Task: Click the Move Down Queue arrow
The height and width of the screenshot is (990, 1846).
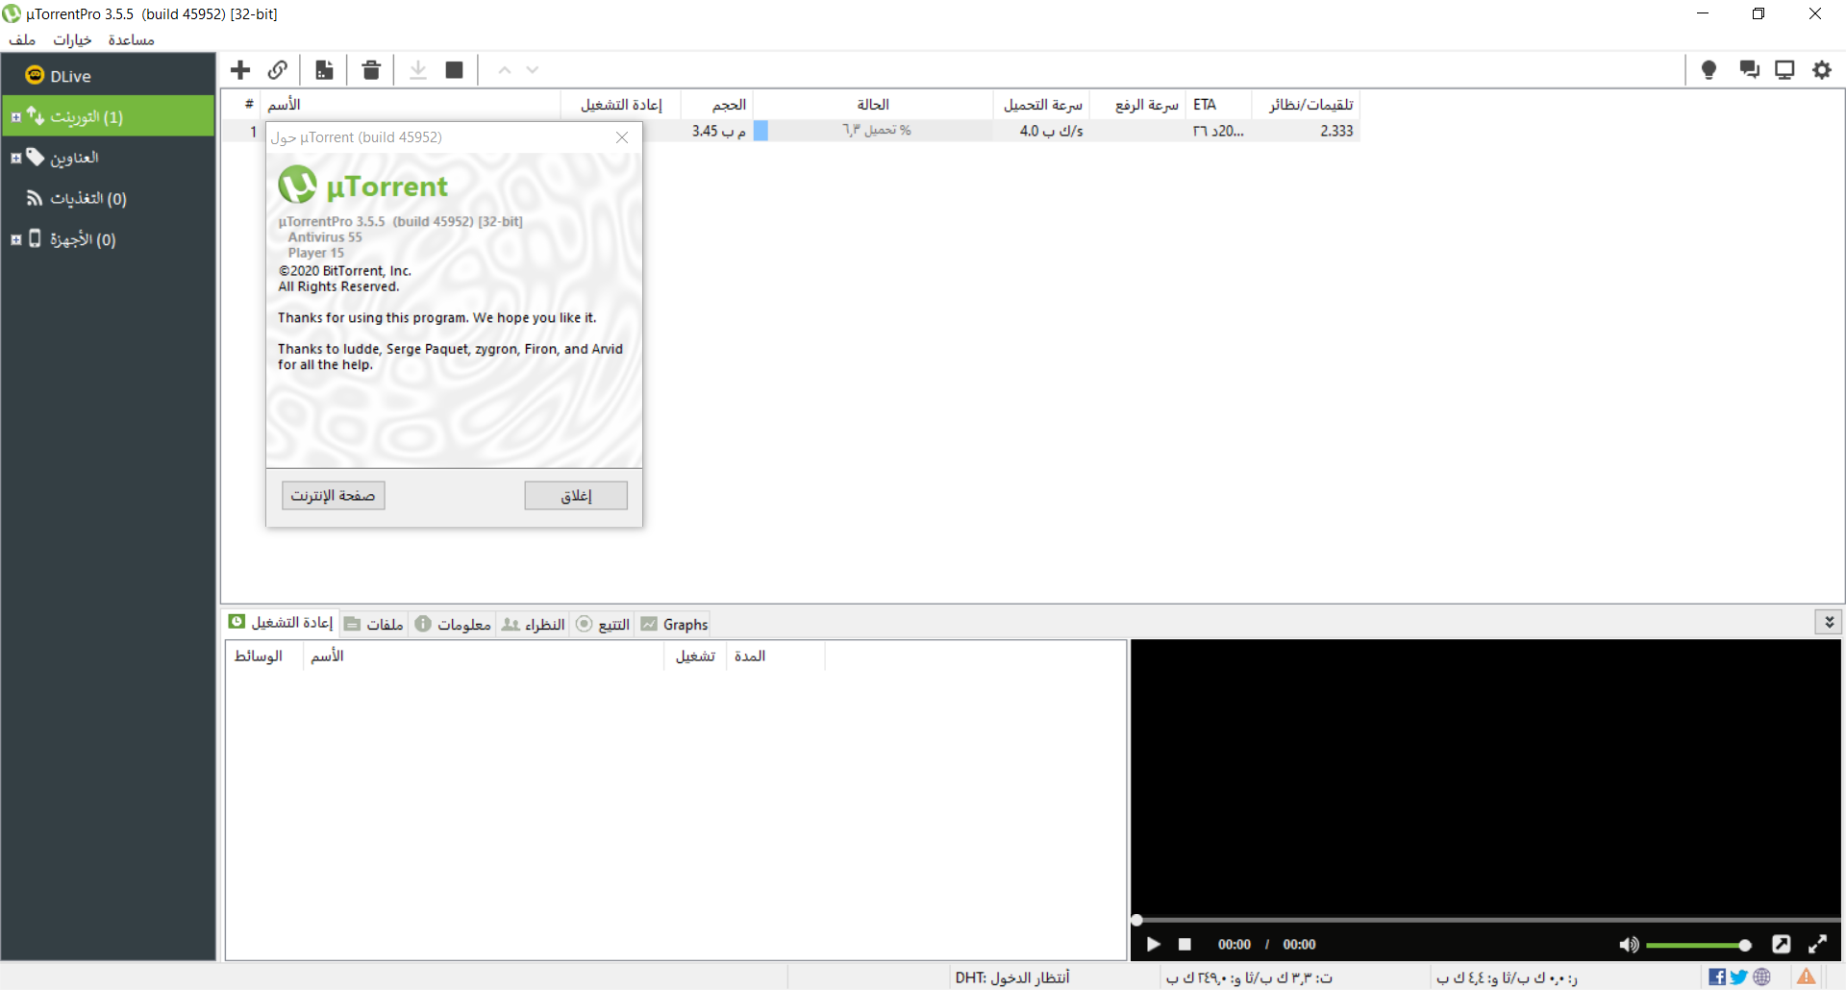Action: tap(533, 69)
